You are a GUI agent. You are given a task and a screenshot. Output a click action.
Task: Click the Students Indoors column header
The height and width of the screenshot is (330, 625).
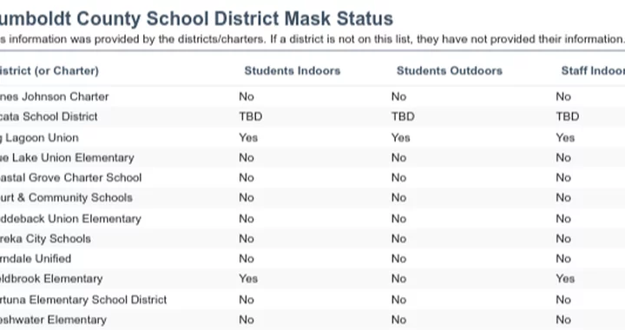[x=293, y=71]
